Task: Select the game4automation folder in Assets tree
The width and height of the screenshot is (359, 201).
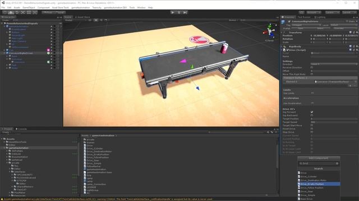Action: click(19, 148)
